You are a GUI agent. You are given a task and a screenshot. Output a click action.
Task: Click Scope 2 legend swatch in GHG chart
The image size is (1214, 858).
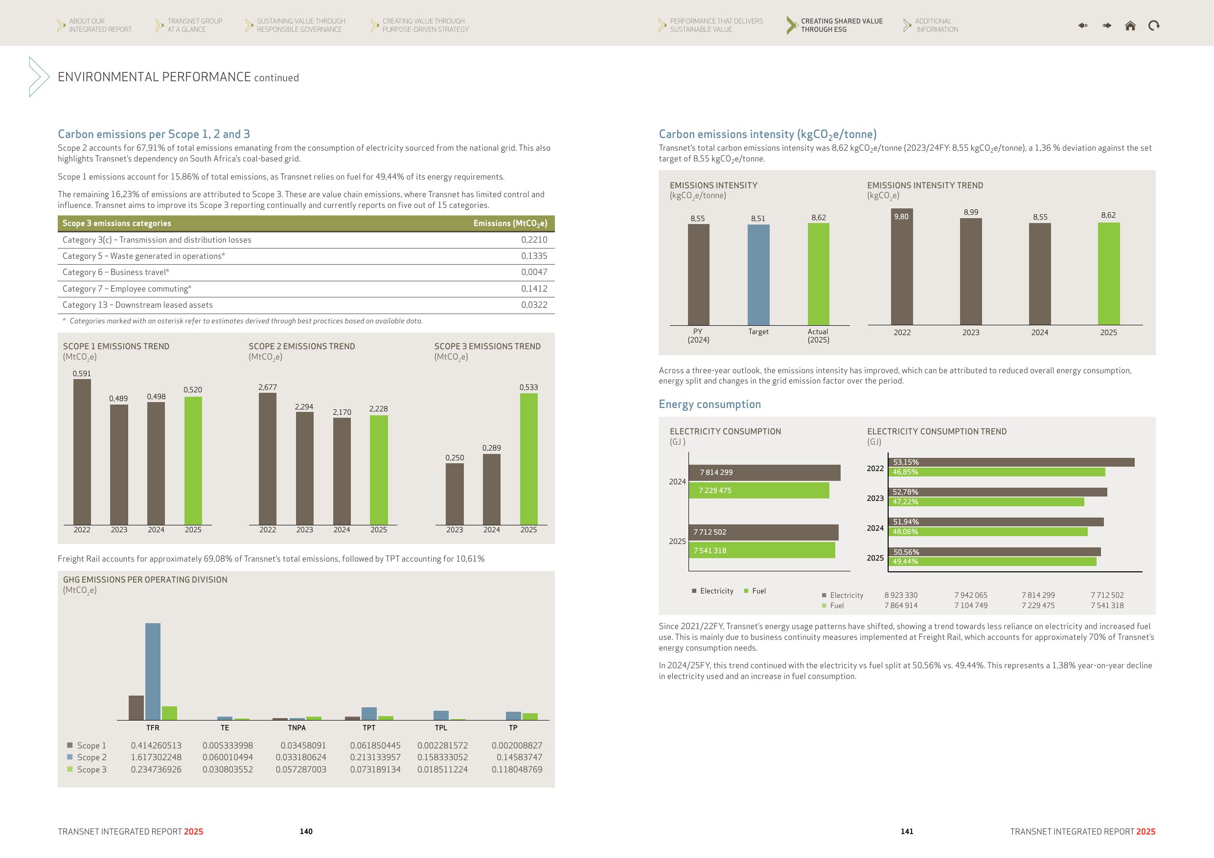click(x=70, y=757)
